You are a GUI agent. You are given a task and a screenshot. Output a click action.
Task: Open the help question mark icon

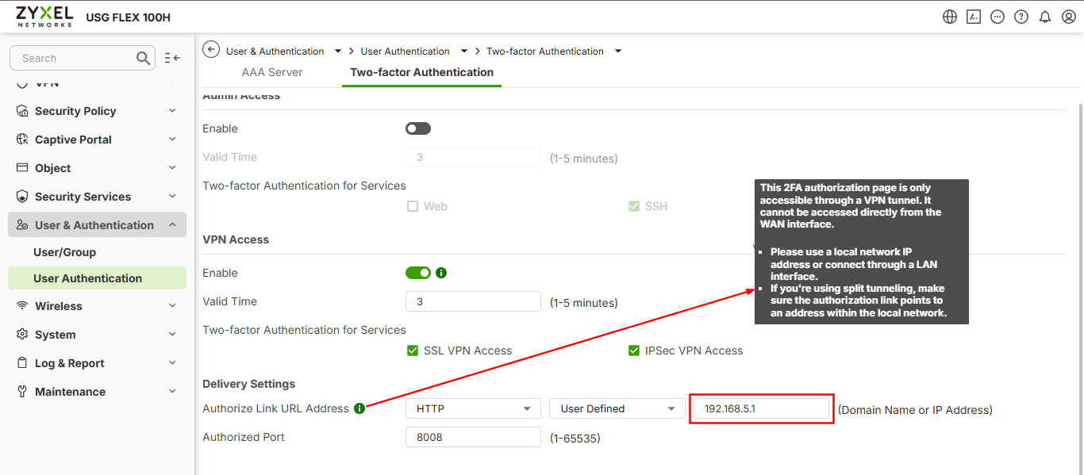[x=1021, y=17]
